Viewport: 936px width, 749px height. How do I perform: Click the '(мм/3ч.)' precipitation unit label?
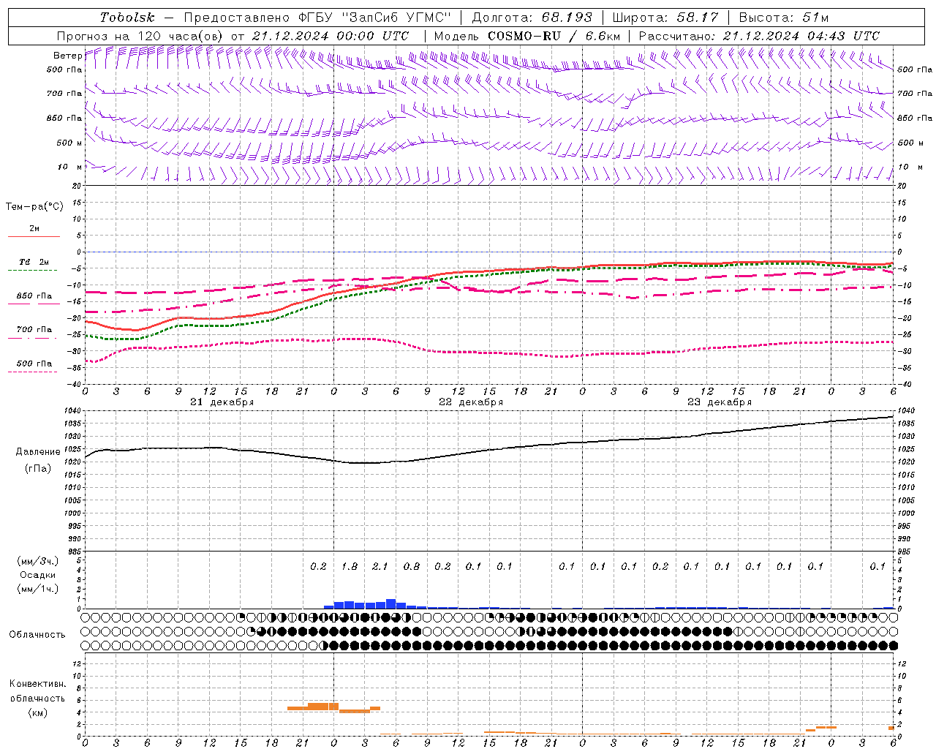pyautogui.click(x=38, y=561)
